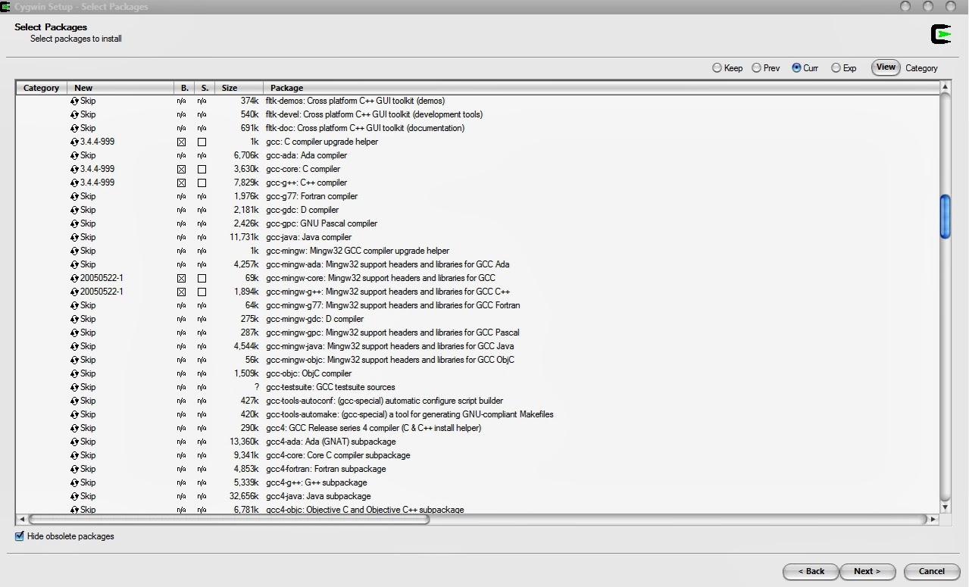Cycle install icon for gcc-mingw-gpc

click(75, 333)
